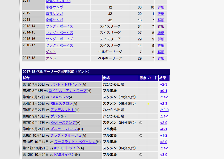Click the スタメン（46分交代）cell
The image size is (224, 159).
pyautogui.click(x=121, y=103)
